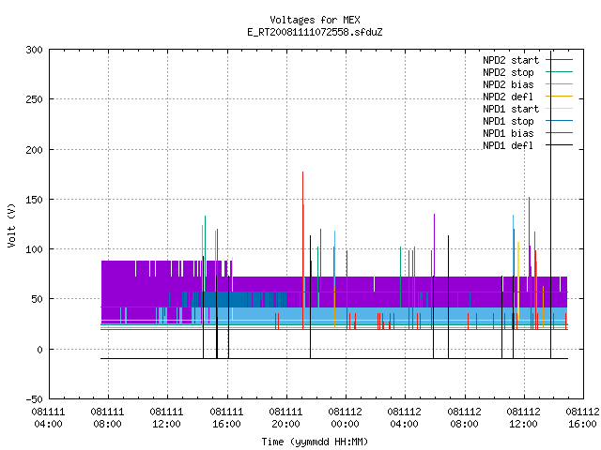
Task: Click the y-axis tick label 300
Action: [34, 50]
